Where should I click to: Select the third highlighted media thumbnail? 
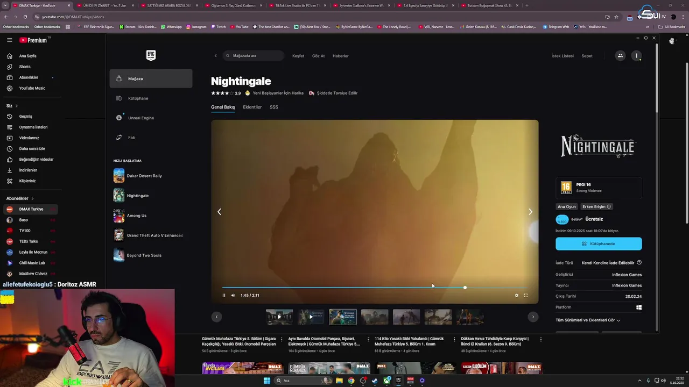[x=342, y=317]
